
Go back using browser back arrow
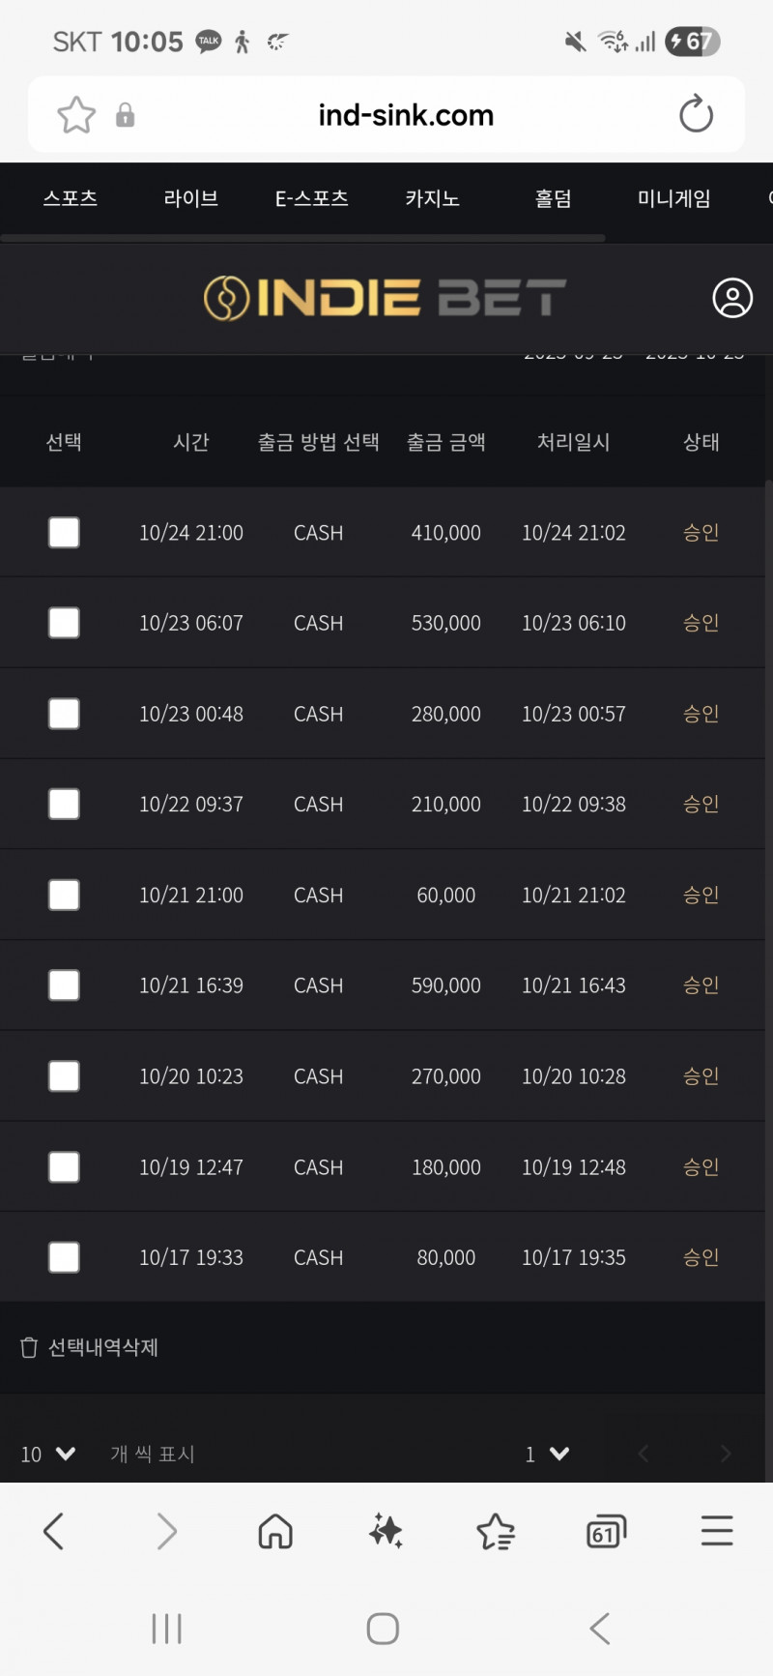[x=54, y=1531]
